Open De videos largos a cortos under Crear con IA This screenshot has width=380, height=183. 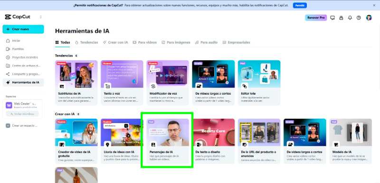pos(305,141)
